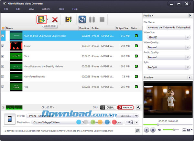This screenshot has width=194, height=141.
Task: Click the preview playback seek slider
Action: 167,124
